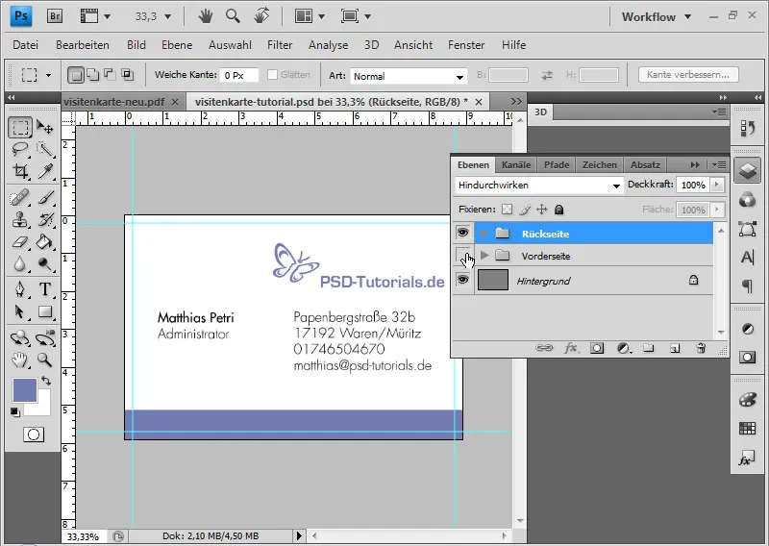Screen dimensions: 769x546
Task: Select the Brush tool
Action: click(x=45, y=198)
